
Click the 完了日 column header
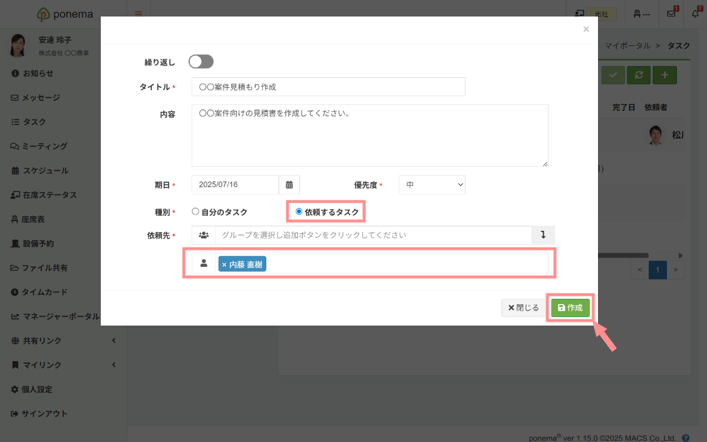click(x=623, y=107)
